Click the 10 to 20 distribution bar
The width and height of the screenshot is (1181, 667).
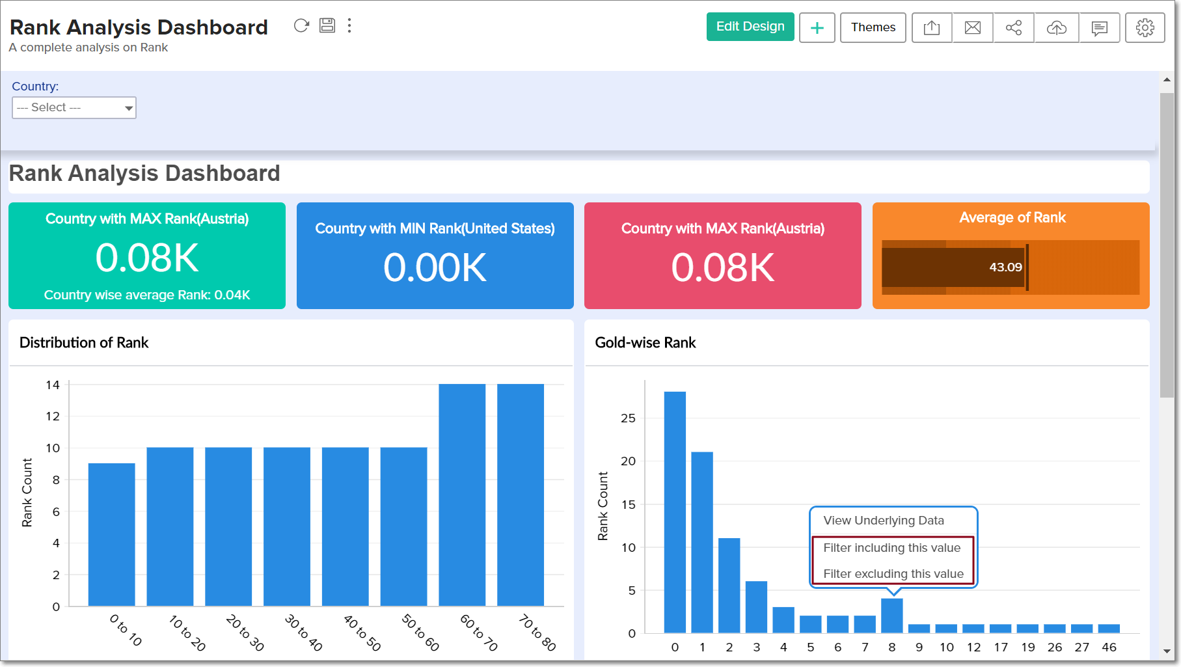click(170, 526)
